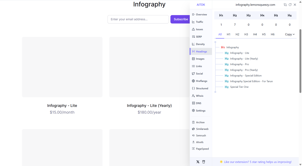
Task: Select the 'Infography - Pro' H2 row
Action: [237, 64]
